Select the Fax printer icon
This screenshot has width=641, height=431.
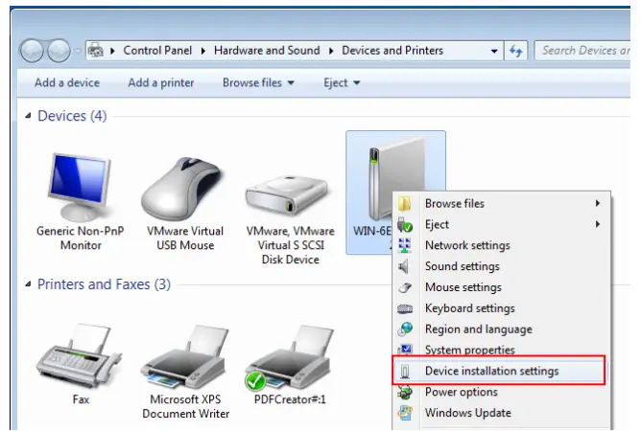pyautogui.click(x=79, y=356)
